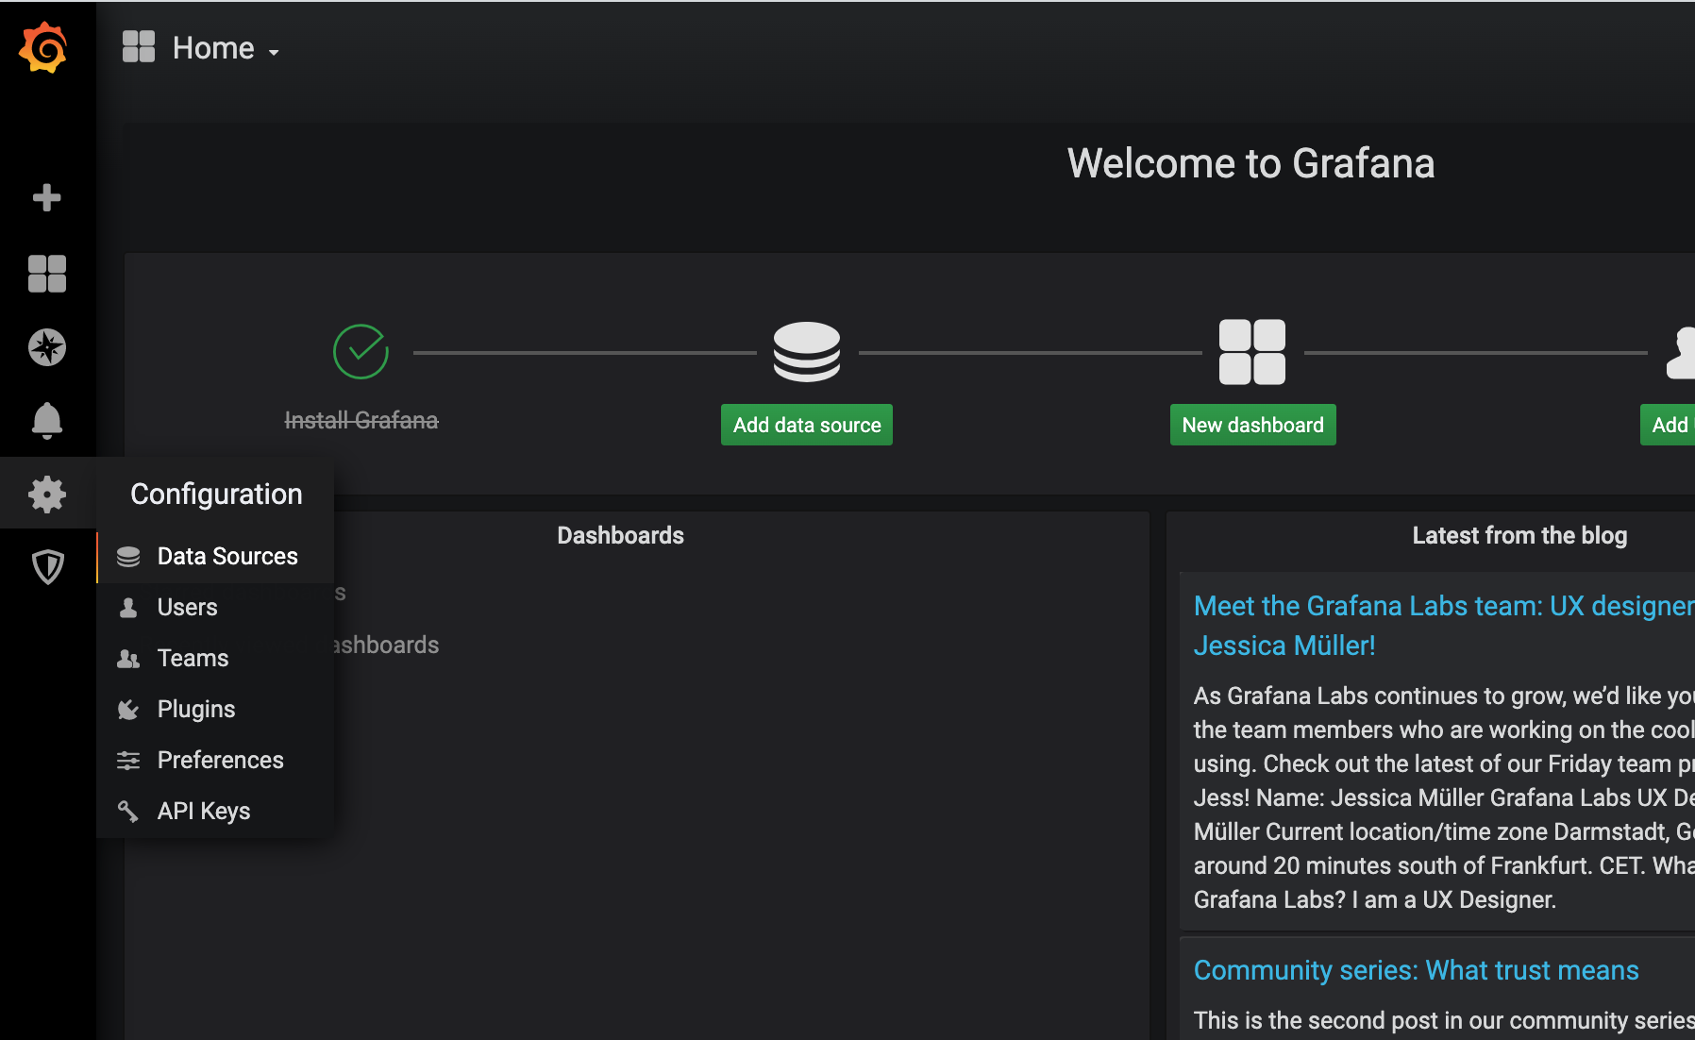Select Plugins in Configuration menu
Image resolution: width=1695 pixels, height=1040 pixels.
[215, 710]
